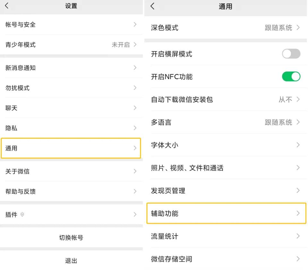Screen dimensions: 308x270
Task: Enable the 开启横屏模式 switch
Action: (x=291, y=54)
